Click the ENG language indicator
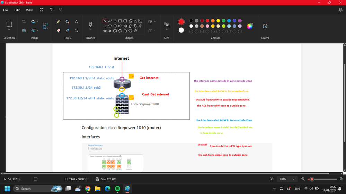346x194 pixels. [x=298, y=189]
